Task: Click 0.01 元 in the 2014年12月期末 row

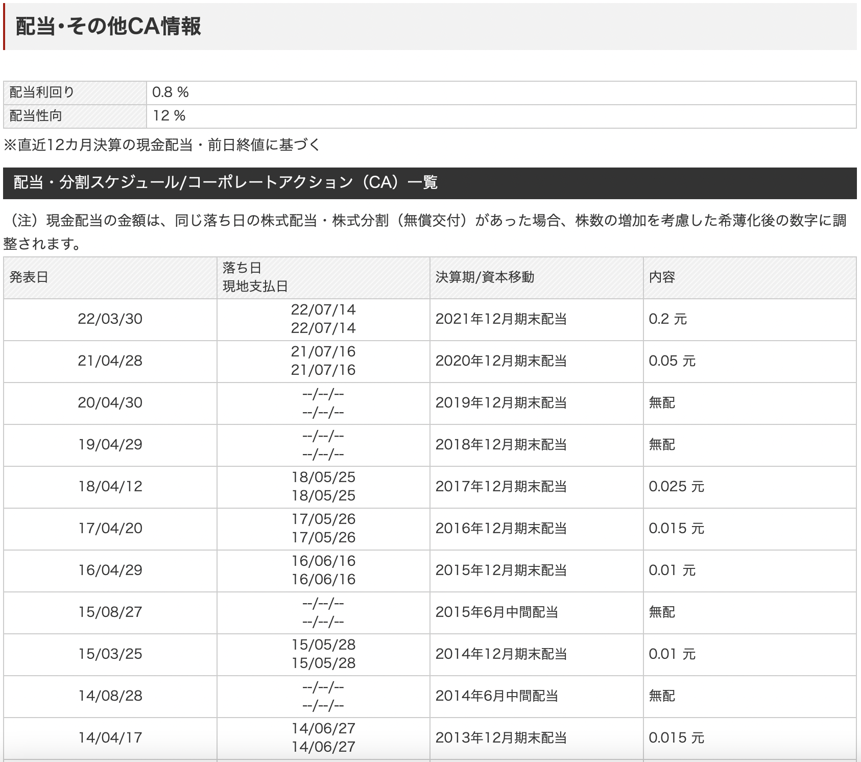Action: point(672,654)
